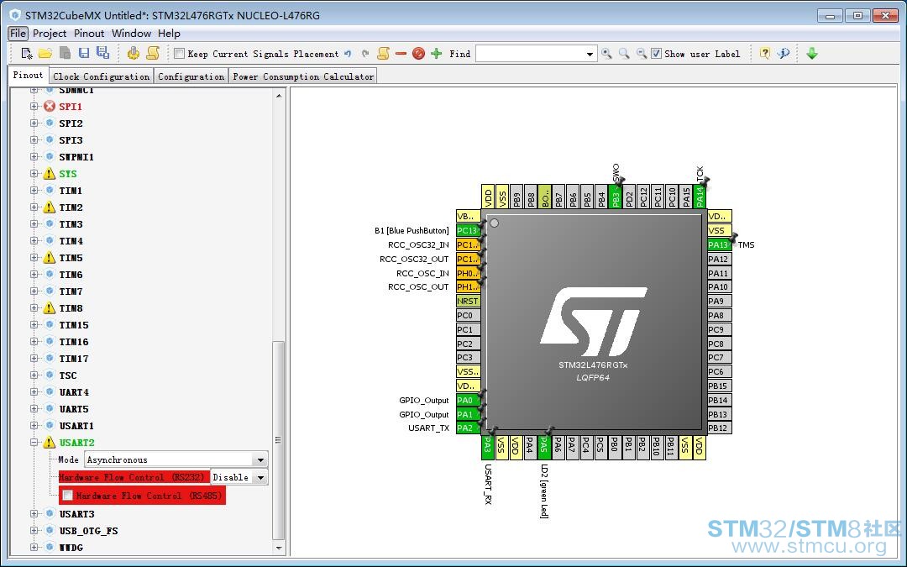
Task: Expand the USB_OTG_FS tree node
Action: (x=34, y=531)
